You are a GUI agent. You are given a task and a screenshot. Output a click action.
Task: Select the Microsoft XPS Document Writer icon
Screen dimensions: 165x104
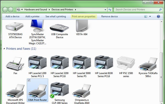15,91
